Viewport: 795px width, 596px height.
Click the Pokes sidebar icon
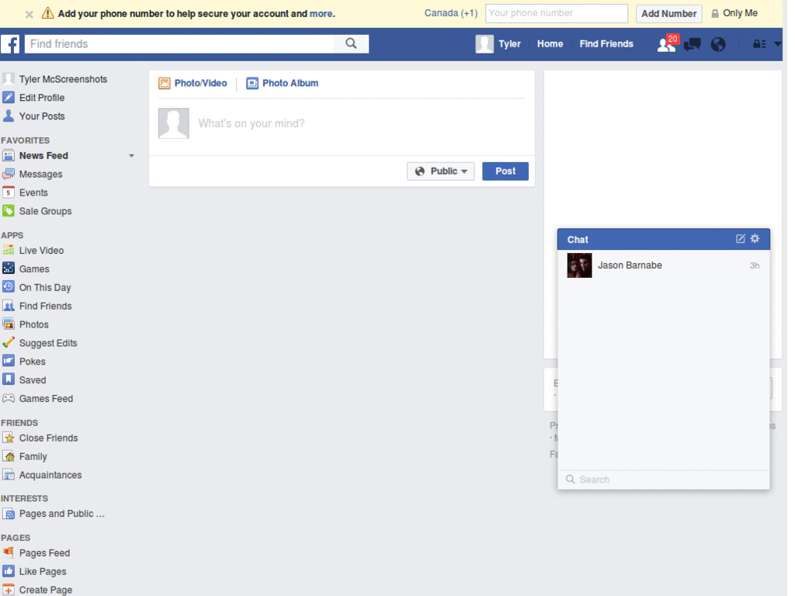(x=8, y=362)
